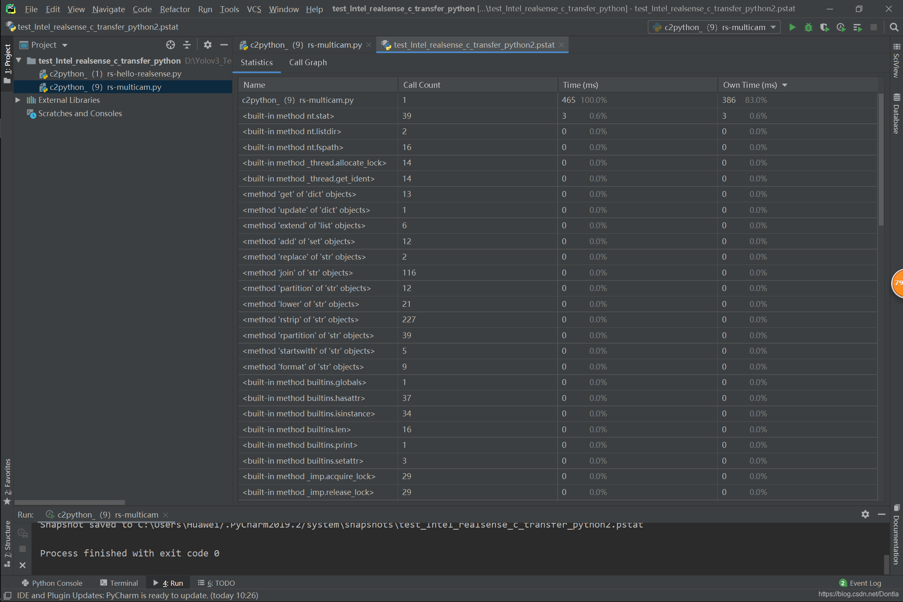Select the <built-in method nt.stat> row

point(558,116)
